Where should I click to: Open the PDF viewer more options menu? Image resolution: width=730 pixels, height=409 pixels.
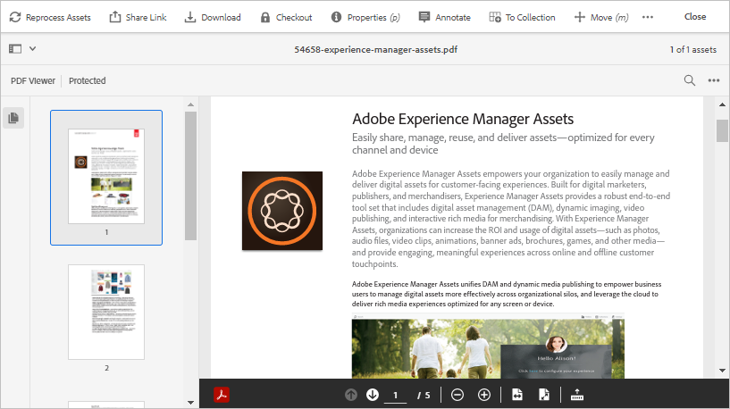tap(714, 80)
